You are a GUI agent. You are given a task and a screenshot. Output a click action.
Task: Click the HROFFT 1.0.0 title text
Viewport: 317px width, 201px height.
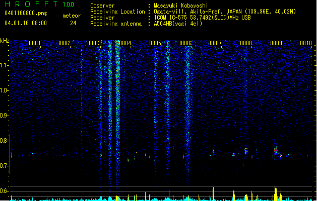coord(40,4)
